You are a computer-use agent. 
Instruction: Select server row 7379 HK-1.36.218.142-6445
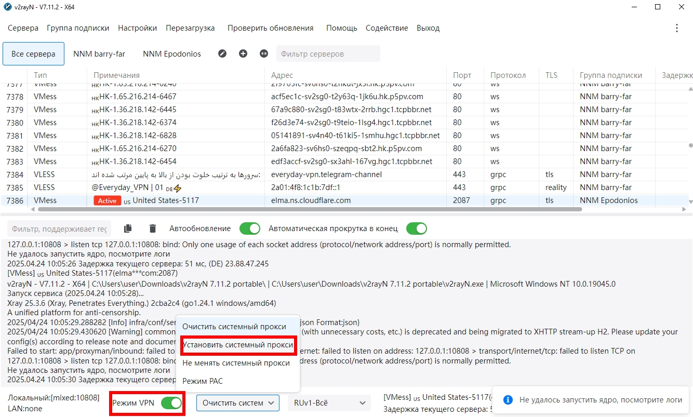coord(344,110)
